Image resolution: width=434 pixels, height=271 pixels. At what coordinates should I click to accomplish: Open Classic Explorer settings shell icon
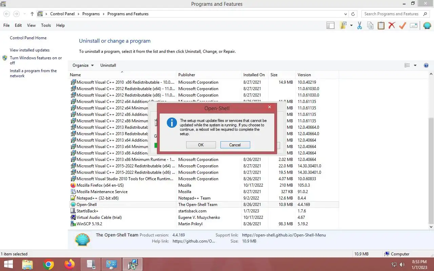coord(427,25)
